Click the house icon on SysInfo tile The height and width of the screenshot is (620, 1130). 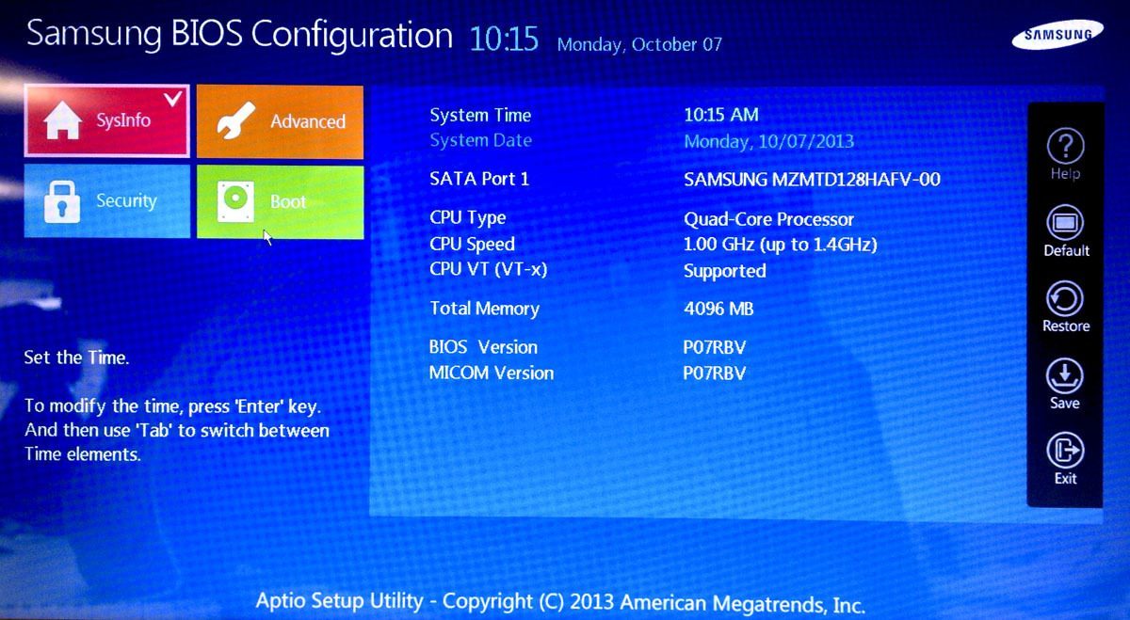click(62, 121)
